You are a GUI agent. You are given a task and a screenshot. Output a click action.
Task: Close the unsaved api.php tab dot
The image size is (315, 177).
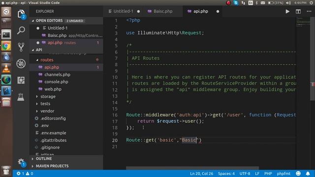218,11
